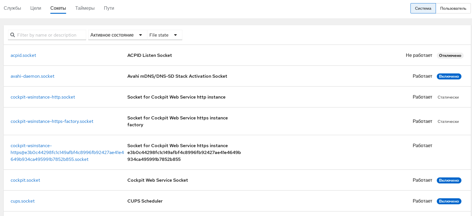Open the acpid.socket link

pos(23,55)
